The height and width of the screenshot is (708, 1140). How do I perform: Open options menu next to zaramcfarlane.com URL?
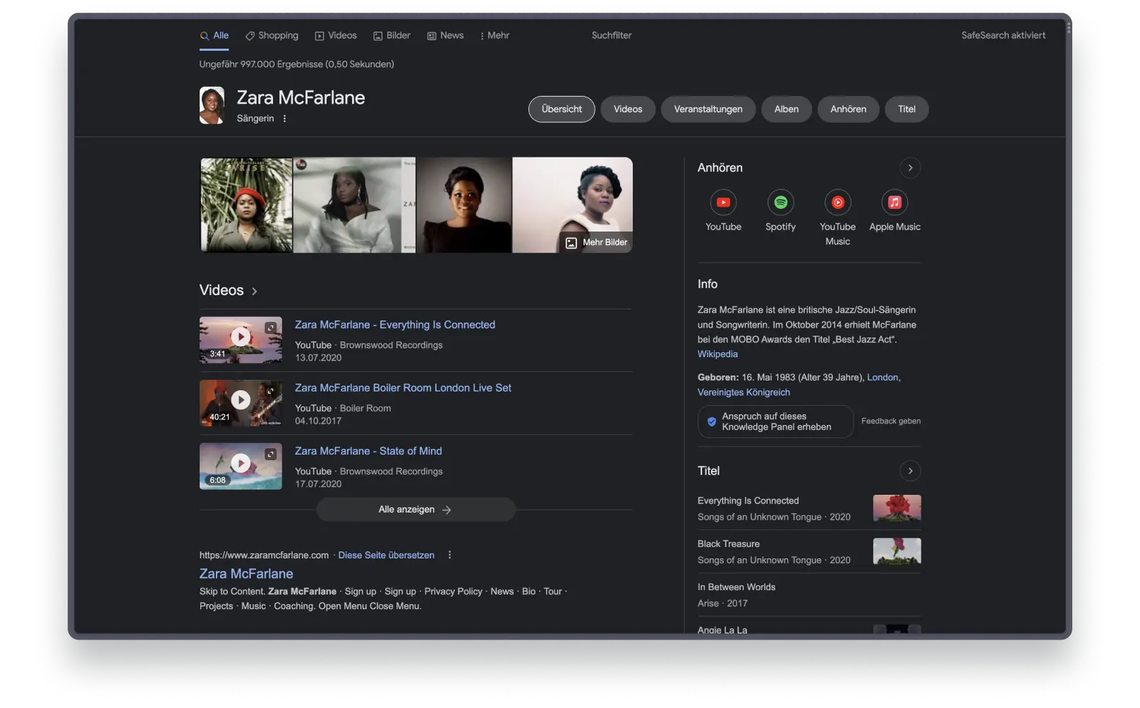(x=449, y=555)
